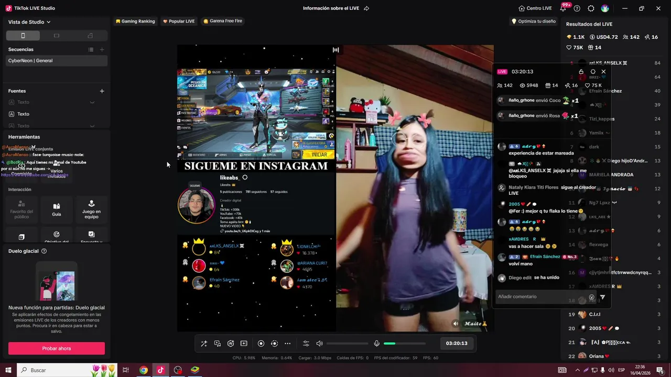The image size is (671, 377).
Task: Open the Popular LIVE tab
Action: (x=179, y=21)
